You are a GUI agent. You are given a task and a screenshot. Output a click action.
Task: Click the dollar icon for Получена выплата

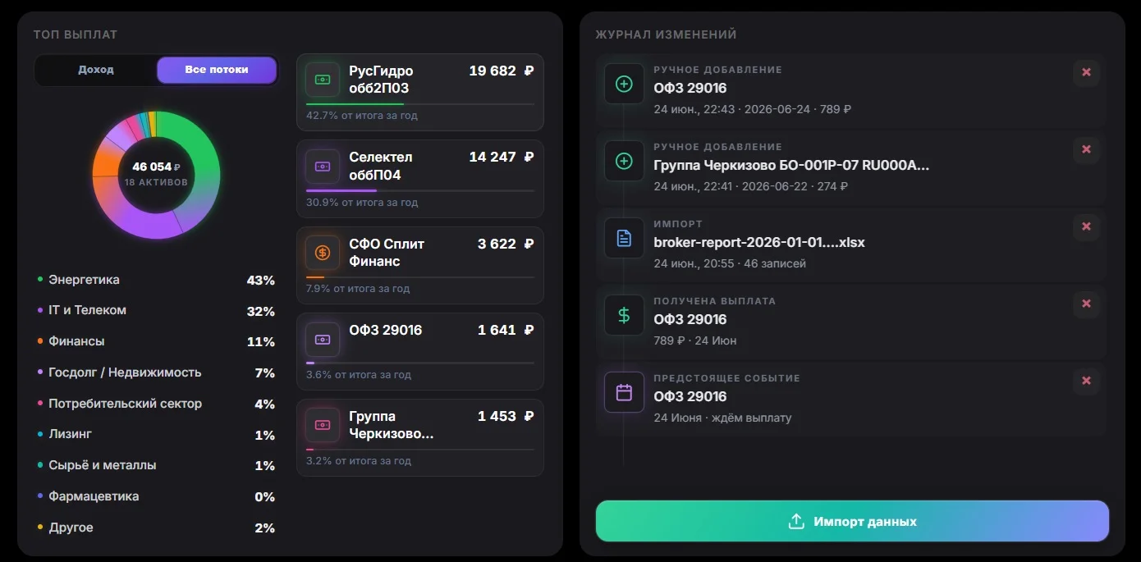tap(624, 315)
